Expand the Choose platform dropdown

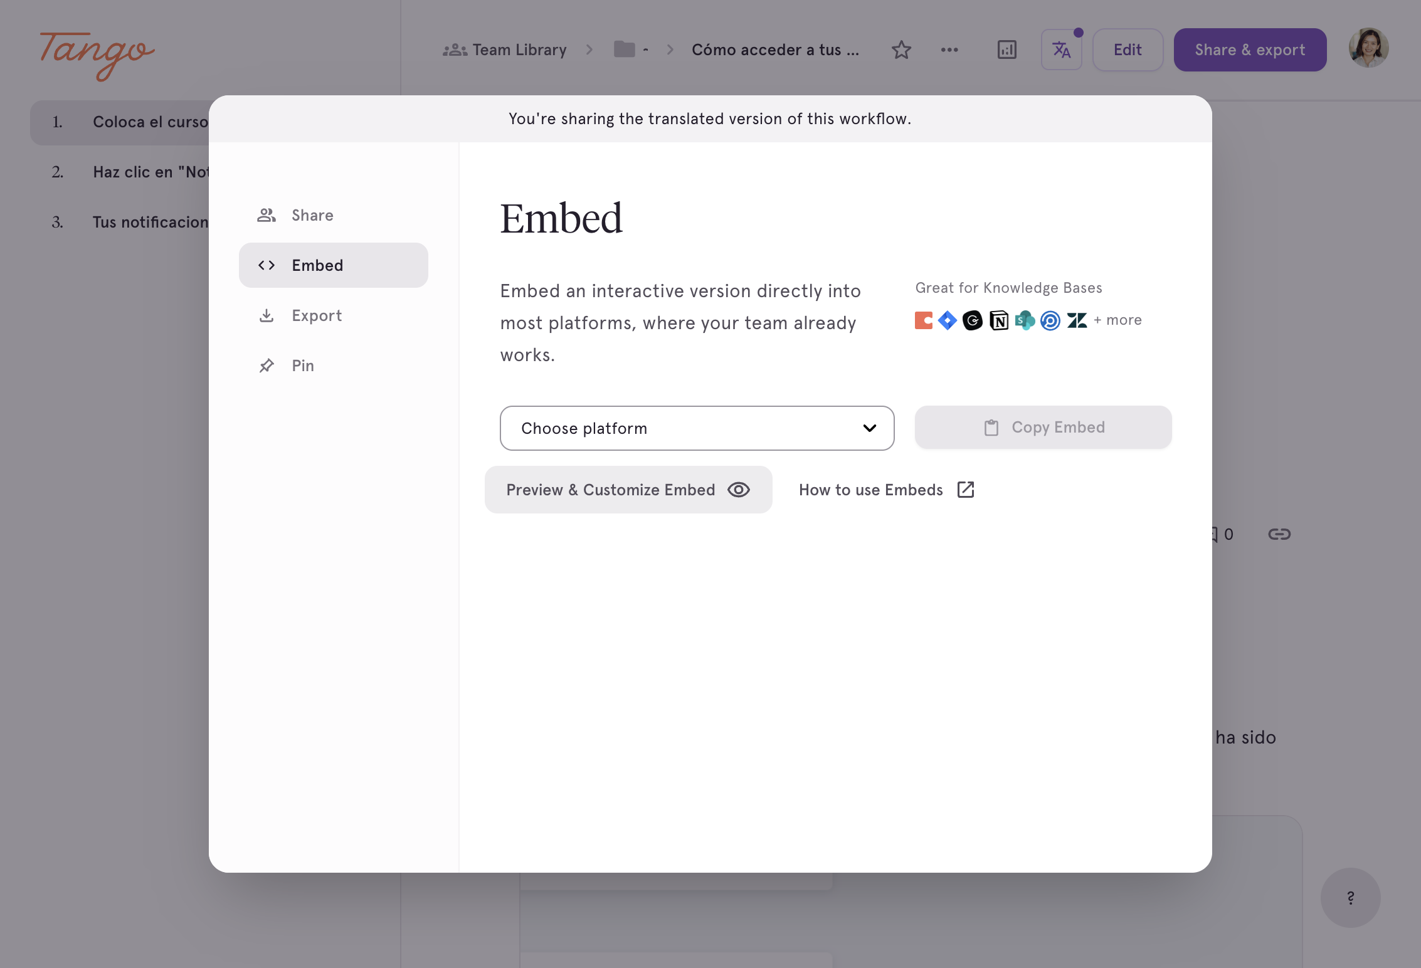coord(697,428)
